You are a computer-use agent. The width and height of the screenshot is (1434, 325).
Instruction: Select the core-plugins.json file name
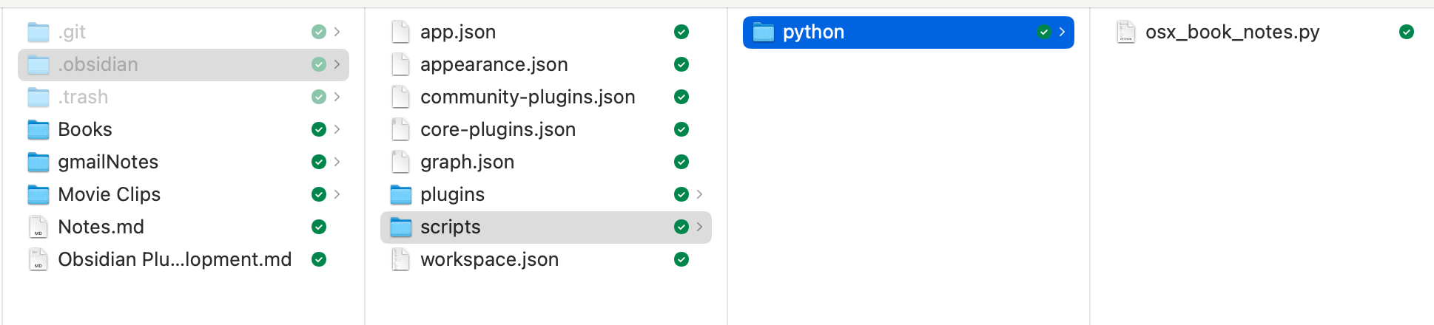pos(497,130)
